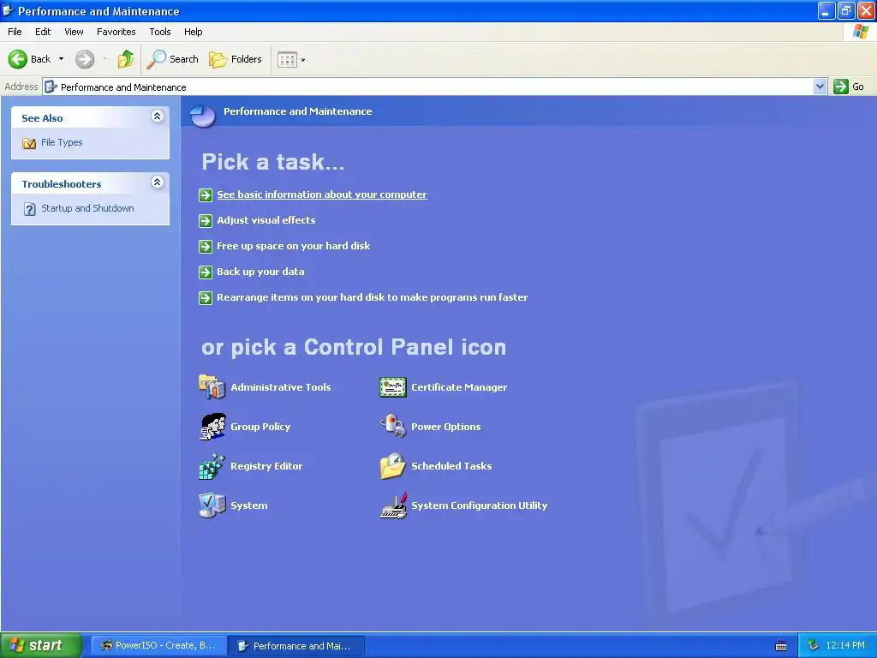Click the arrow icon beside Adjust visual effects
Image resolution: width=877 pixels, height=658 pixels.
point(206,220)
